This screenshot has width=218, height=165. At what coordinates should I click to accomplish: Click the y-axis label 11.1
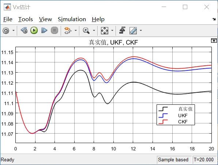point(9,103)
